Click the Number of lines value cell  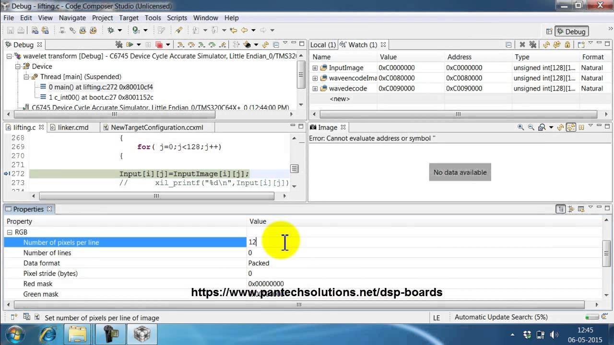[425, 253]
